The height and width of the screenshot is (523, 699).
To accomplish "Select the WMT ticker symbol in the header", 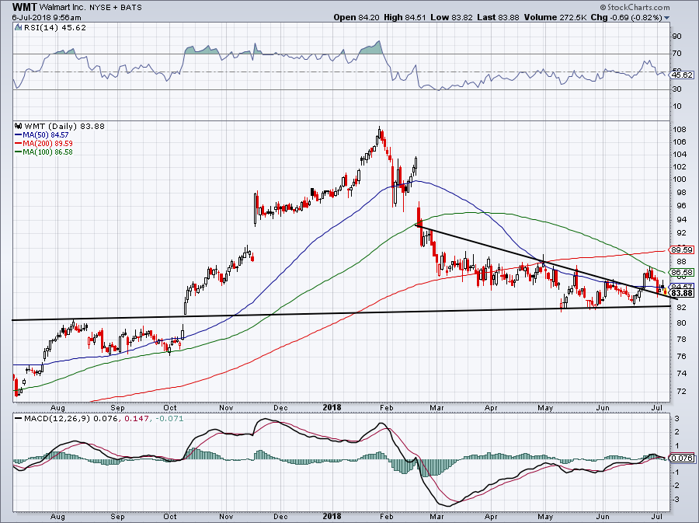I will coord(25,7).
